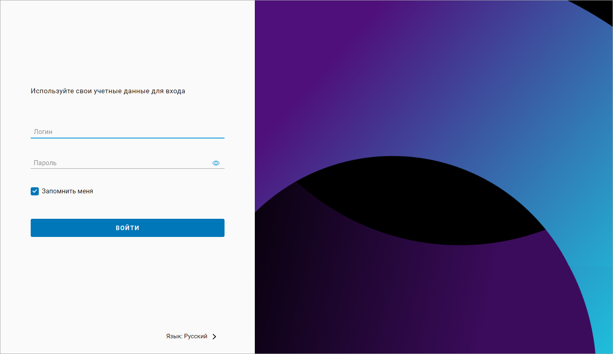The height and width of the screenshot is (354, 613).
Task: Expand language chevron arrow
Action: coord(214,337)
